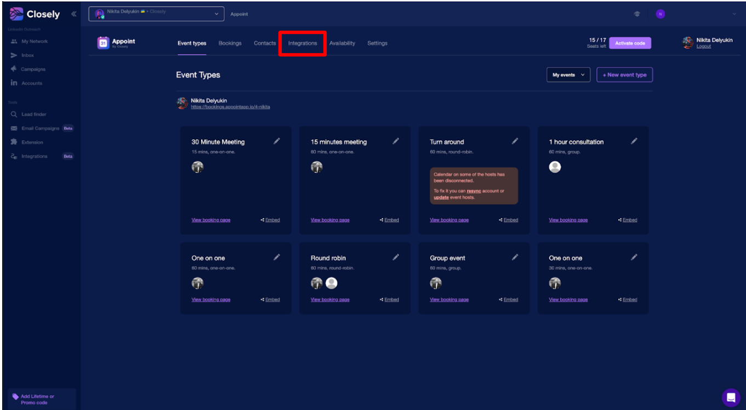Image resolution: width=746 pixels, height=410 pixels.
Task: Open Bookings tab
Action: point(230,43)
